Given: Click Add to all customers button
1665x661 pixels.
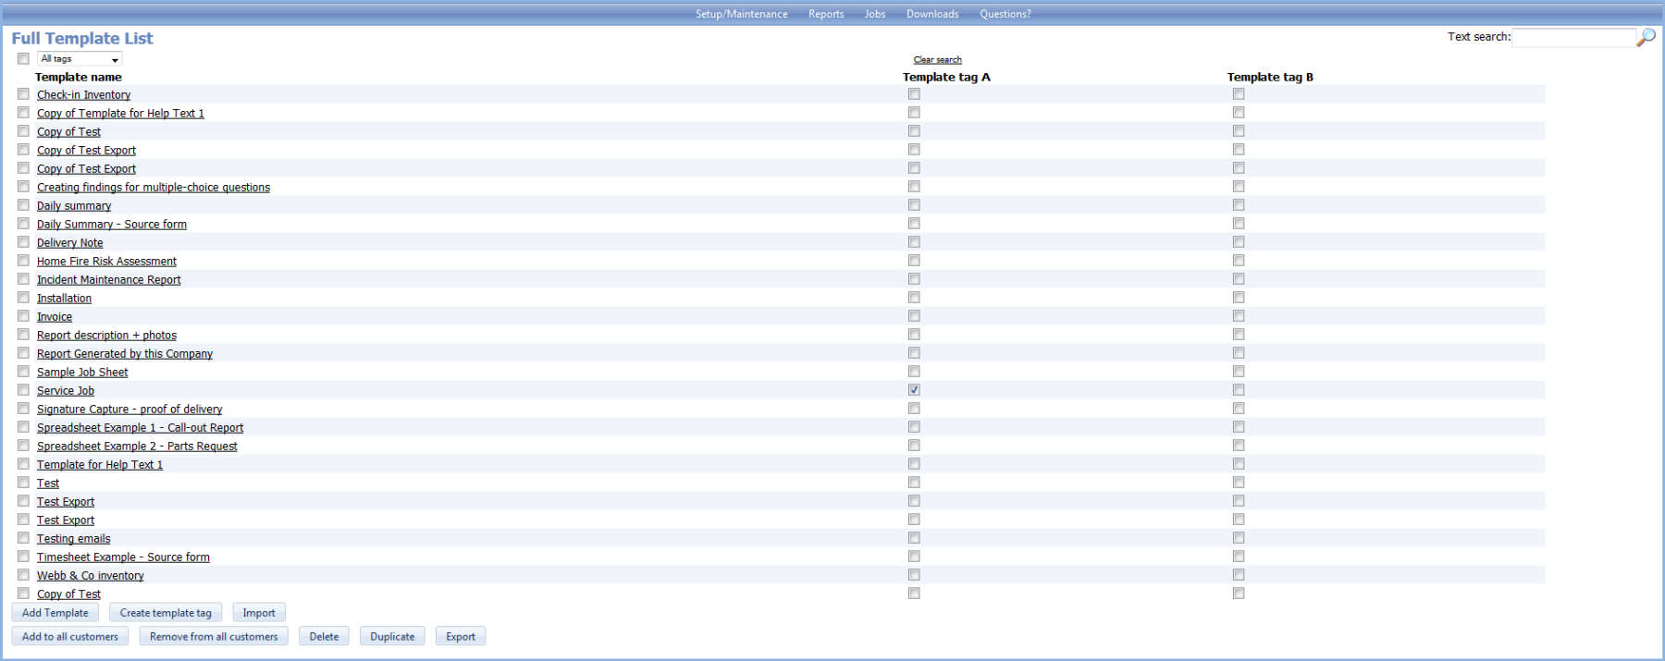Looking at the screenshot, I should pyautogui.click(x=70, y=636).
